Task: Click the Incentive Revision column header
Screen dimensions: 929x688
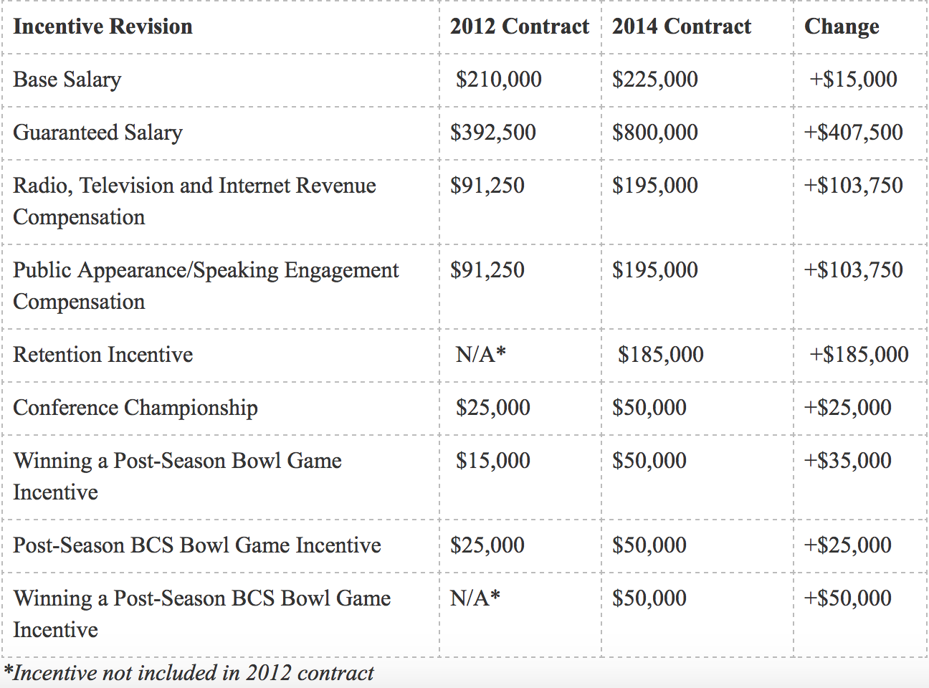Action: (103, 27)
